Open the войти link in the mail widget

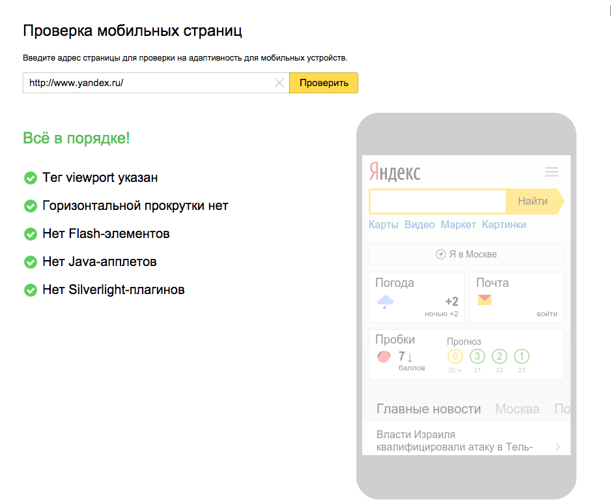click(x=548, y=314)
